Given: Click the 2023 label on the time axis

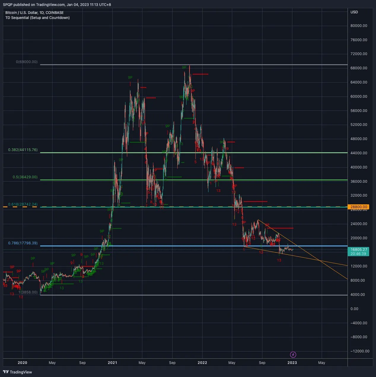Looking at the screenshot, I should pyautogui.click(x=292, y=362).
